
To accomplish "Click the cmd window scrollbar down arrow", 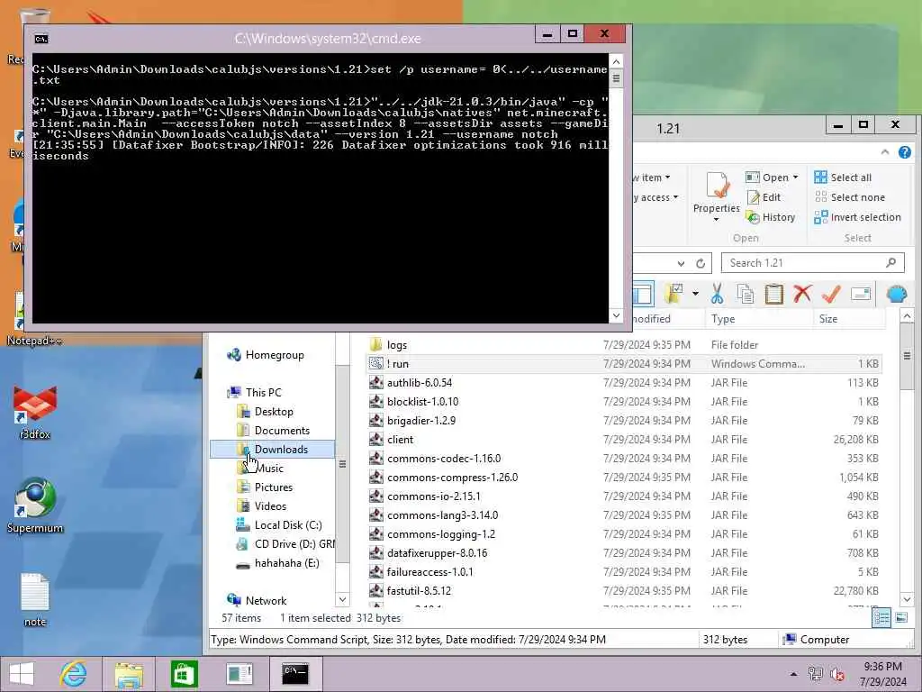I will coord(616,316).
